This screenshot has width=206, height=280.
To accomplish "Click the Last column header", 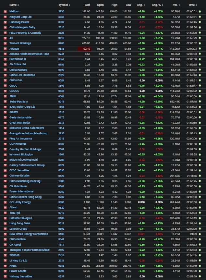I will [x=87, y=5].
